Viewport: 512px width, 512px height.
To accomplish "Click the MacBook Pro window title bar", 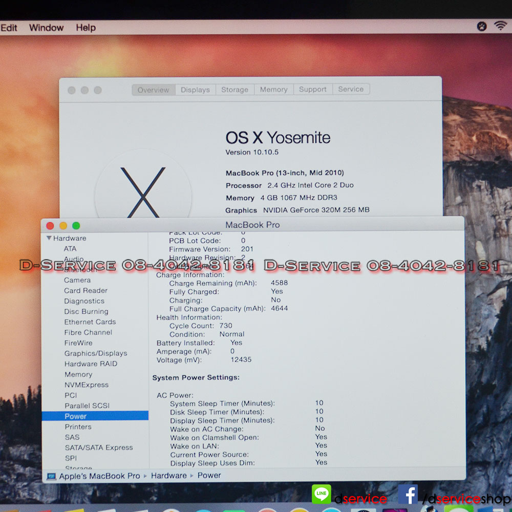I will pyautogui.click(x=252, y=225).
